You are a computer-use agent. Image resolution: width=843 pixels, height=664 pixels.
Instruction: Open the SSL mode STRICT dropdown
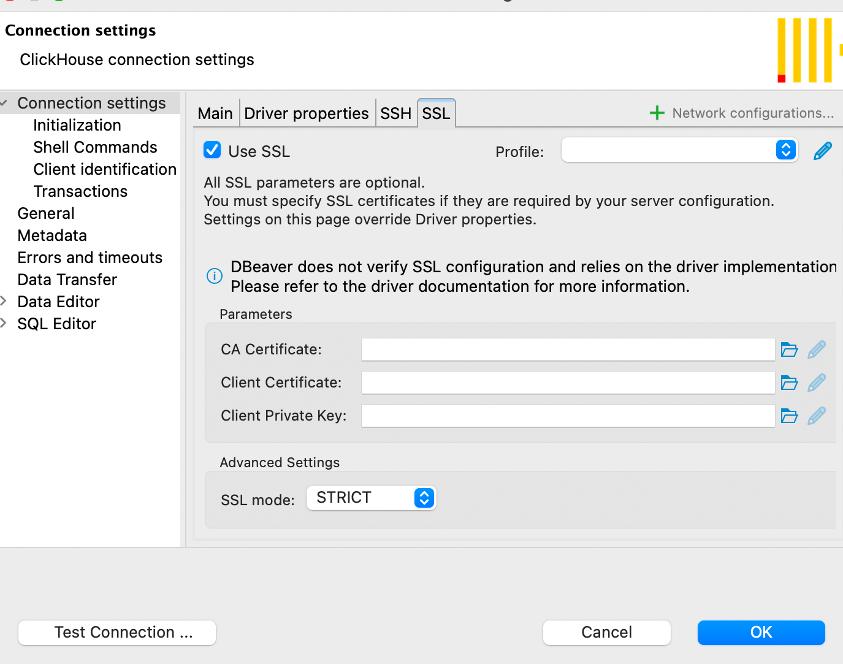point(371,498)
